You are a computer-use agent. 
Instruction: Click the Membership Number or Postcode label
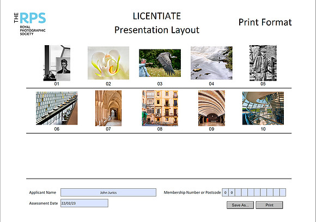click(192, 193)
